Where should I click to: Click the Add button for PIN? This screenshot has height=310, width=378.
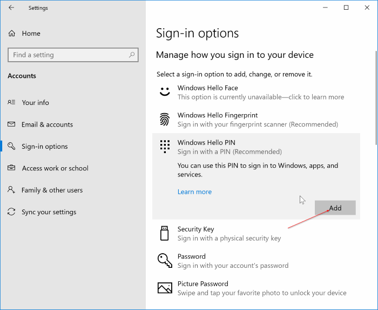point(335,208)
